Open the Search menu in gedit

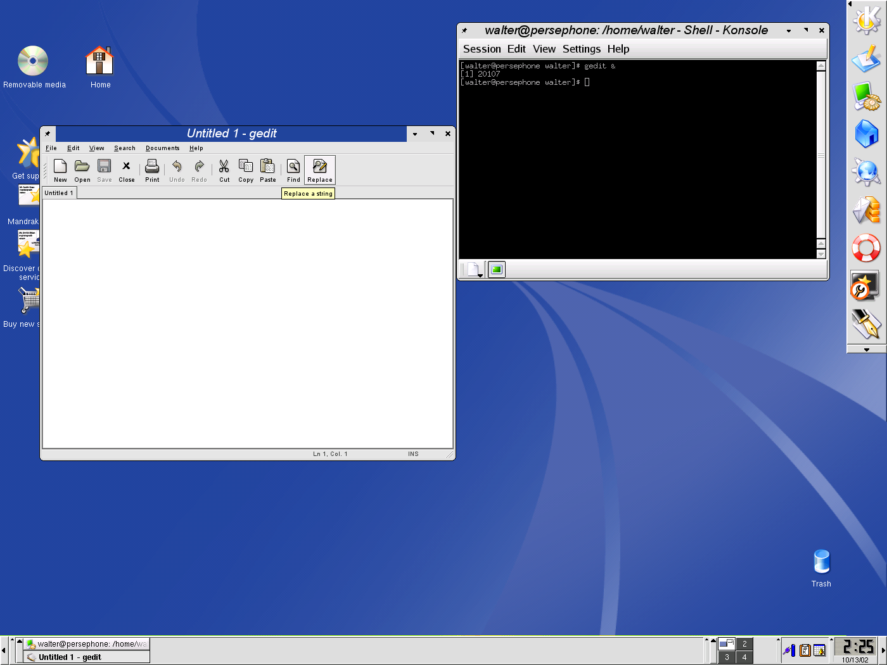tap(125, 148)
